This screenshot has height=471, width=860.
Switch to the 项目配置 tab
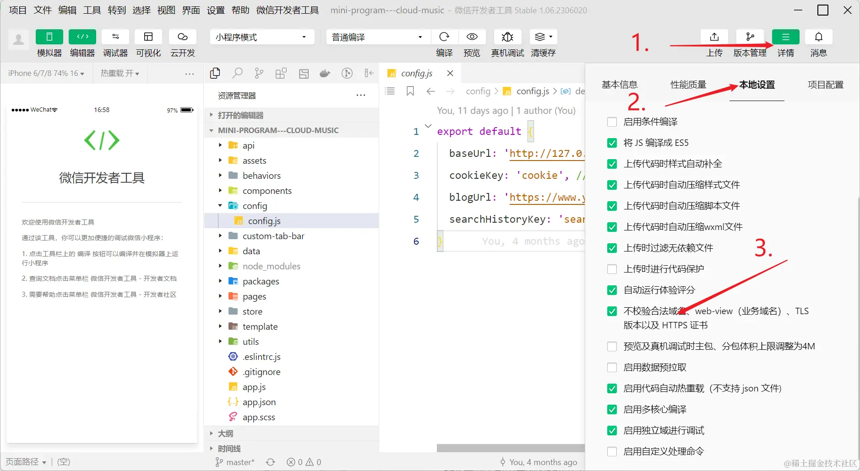click(x=826, y=85)
